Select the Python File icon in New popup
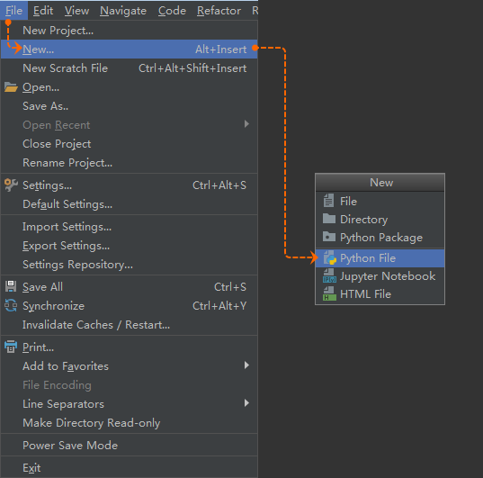The width and height of the screenshot is (483, 478). [329, 257]
